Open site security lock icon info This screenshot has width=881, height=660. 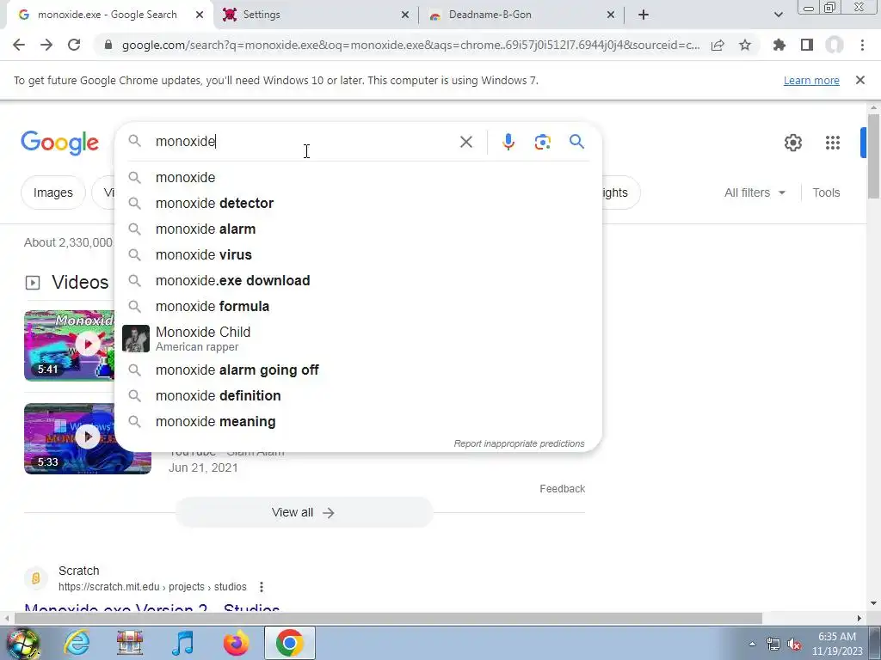[x=108, y=46]
